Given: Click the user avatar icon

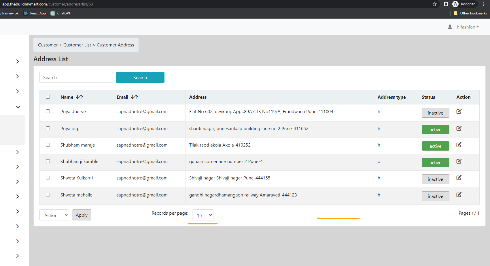Looking at the screenshot, I should coord(450,27).
